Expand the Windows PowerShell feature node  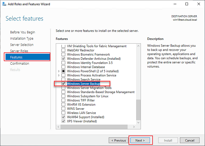59,71
